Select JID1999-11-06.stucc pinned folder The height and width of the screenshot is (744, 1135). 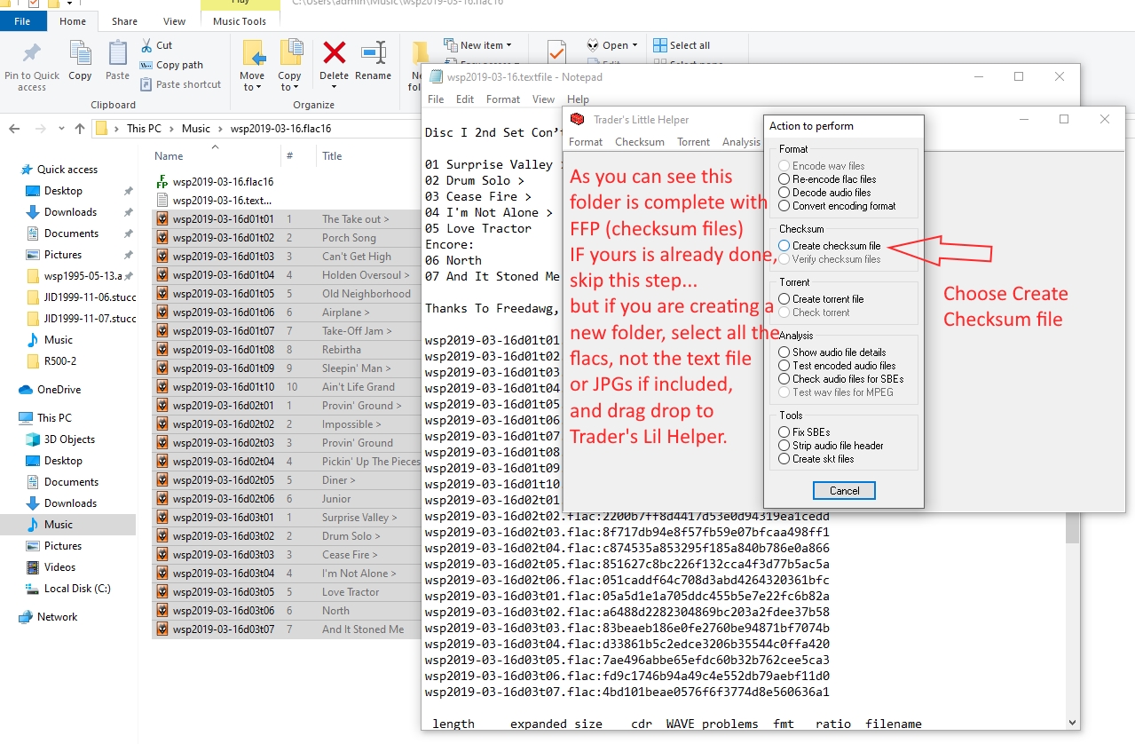coord(82,297)
